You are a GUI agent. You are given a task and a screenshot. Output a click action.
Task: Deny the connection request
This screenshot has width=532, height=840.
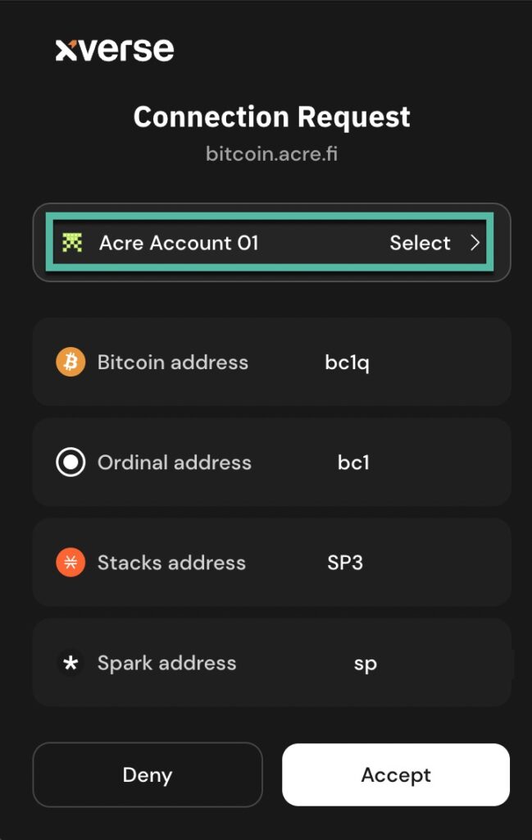coord(148,775)
